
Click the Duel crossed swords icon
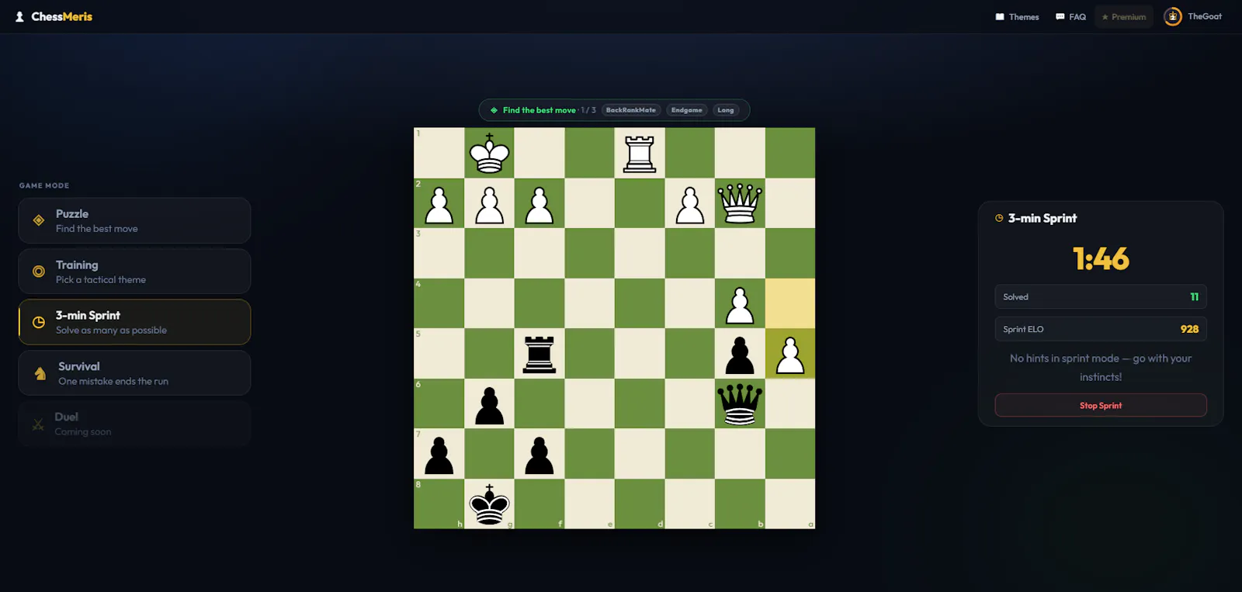coord(37,424)
